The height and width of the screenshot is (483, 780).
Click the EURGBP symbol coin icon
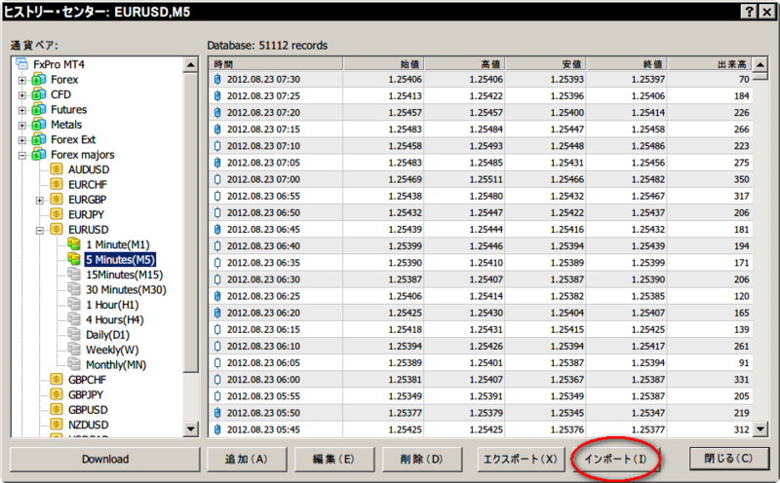pos(57,200)
